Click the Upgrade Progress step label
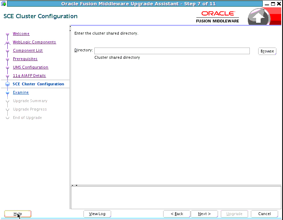 pyautogui.click(x=30, y=109)
